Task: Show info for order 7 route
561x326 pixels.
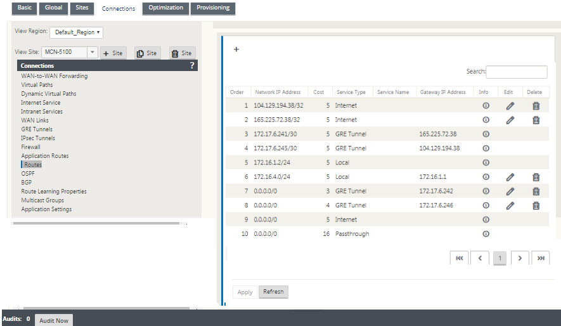Action: click(486, 191)
